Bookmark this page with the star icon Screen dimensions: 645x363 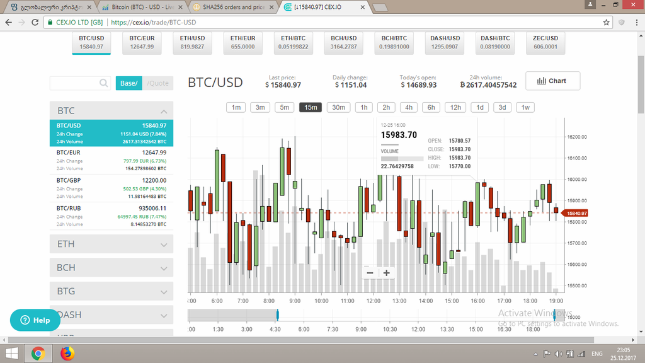pos(606,22)
